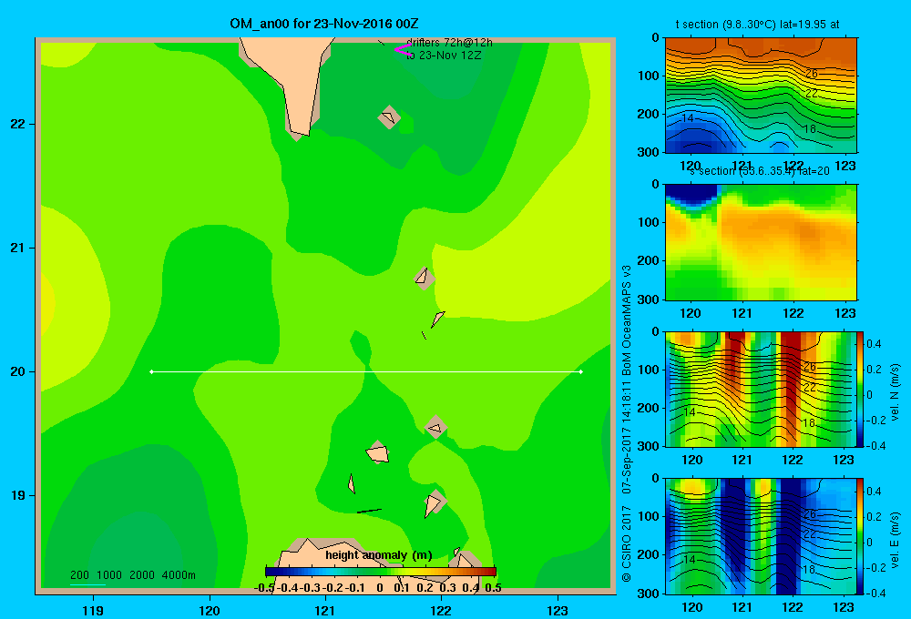The image size is (911, 619).
Task: Click the 'height anomaly (m)' caption
Action: point(379,555)
